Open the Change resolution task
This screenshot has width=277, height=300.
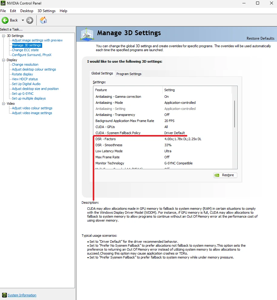tap(25, 65)
